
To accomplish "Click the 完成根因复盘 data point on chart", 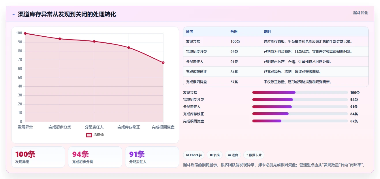I will (163, 63).
